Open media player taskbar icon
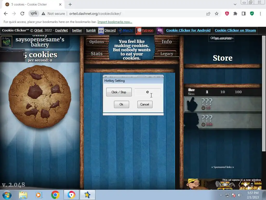 tap(38, 195)
